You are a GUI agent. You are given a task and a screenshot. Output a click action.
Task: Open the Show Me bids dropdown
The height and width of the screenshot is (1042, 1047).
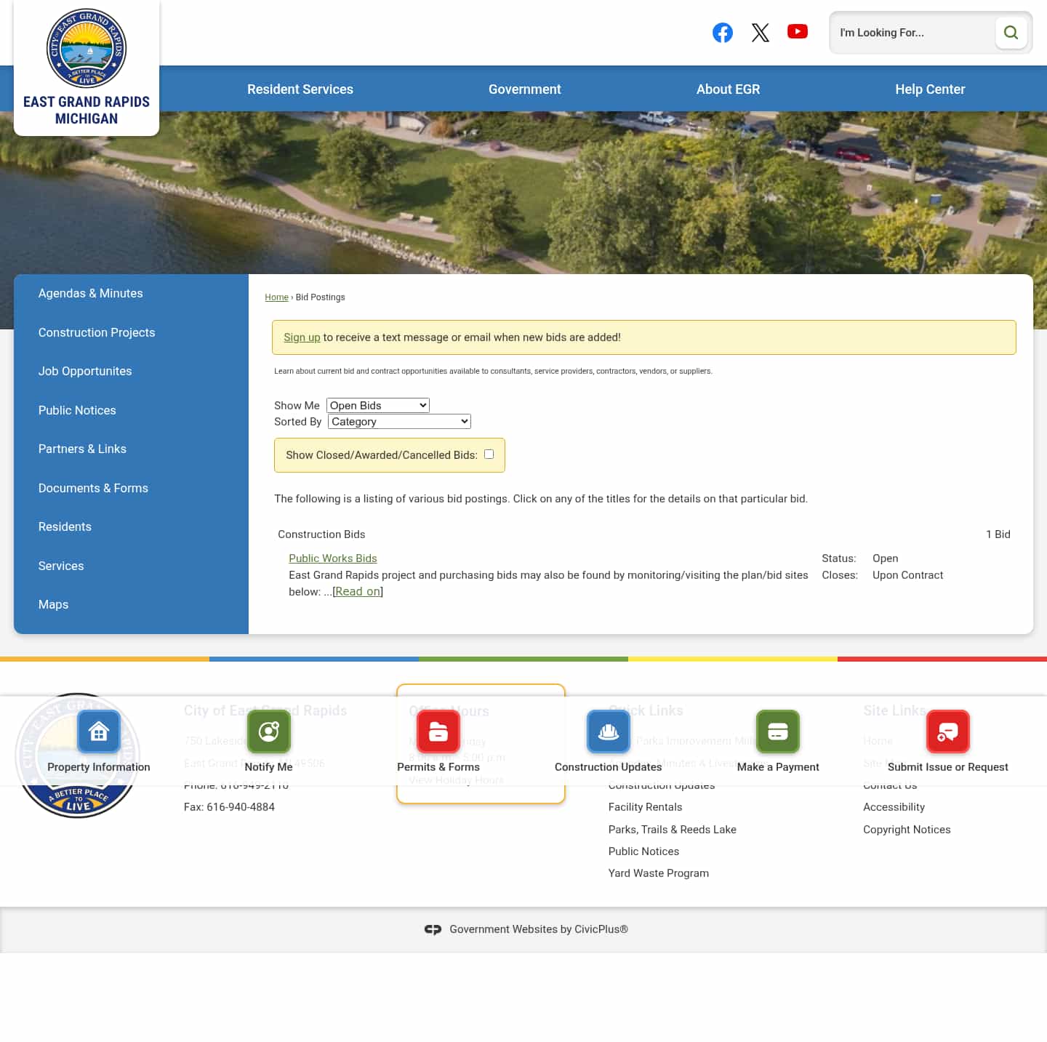(377, 405)
